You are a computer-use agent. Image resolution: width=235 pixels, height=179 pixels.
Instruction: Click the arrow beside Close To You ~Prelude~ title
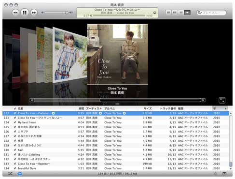(x=53, y=113)
